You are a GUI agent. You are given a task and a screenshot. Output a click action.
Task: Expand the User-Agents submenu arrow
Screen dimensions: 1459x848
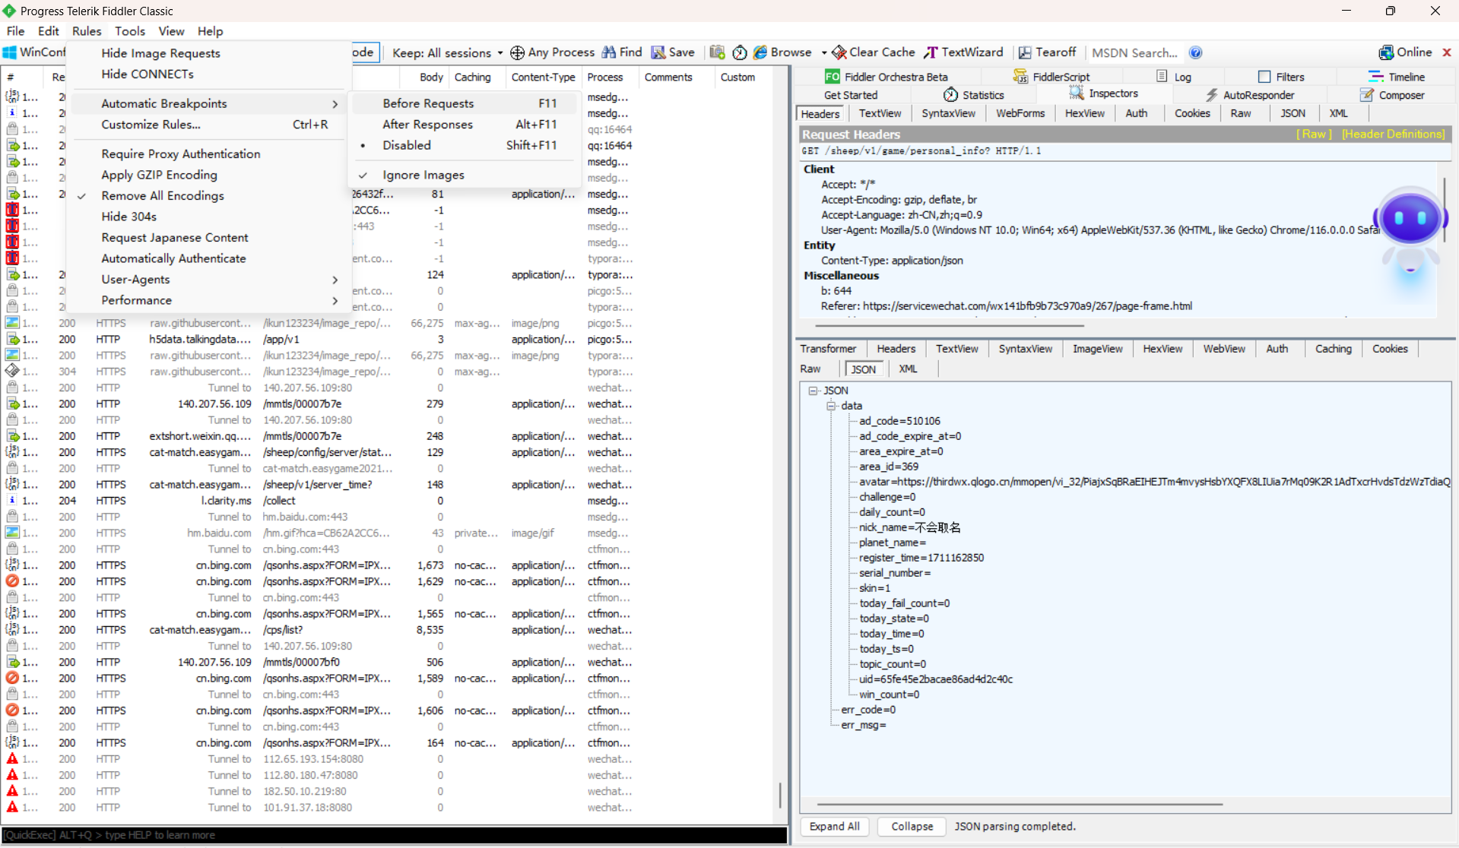pyautogui.click(x=335, y=280)
